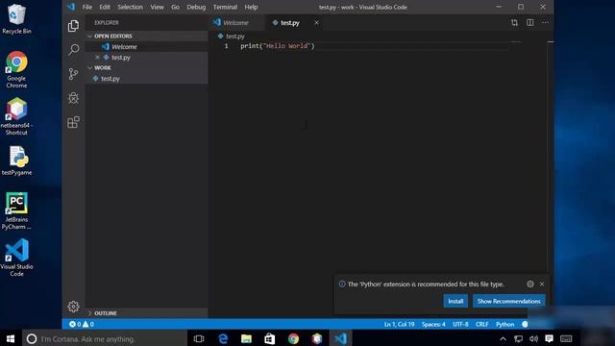Change encoding via UTF-8 status item
The width and height of the screenshot is (615, 346).
click(460, 324)
